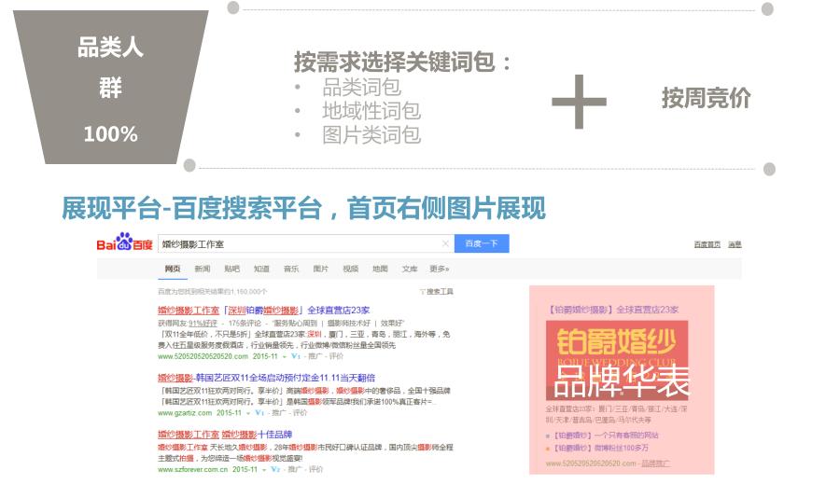Open result 婚纱摄影十佳品牌
826x498 pixels.
pos(225,435)
